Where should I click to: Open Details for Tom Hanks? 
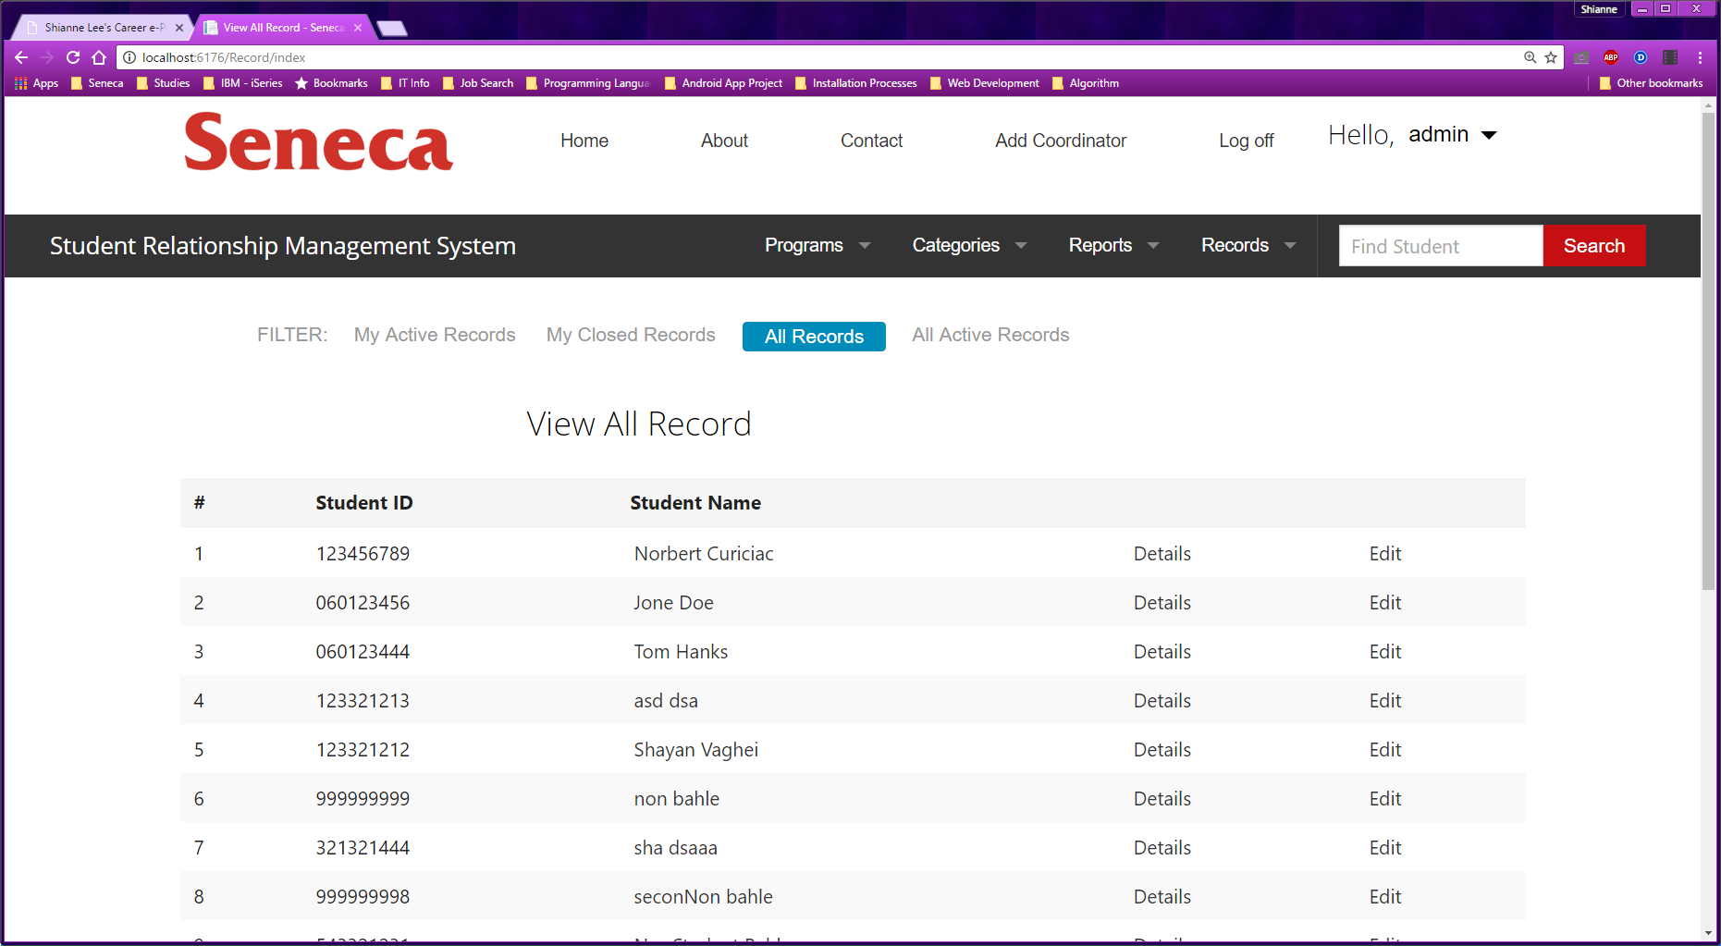[1162, 652]
